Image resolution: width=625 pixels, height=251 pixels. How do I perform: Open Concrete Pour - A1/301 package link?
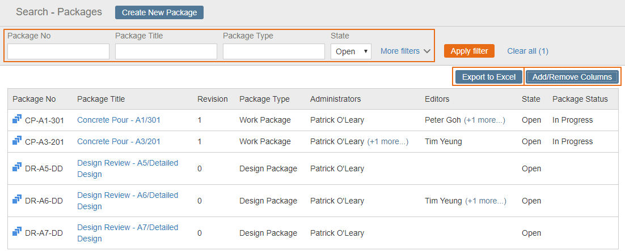pyautogui.click(x=119, y=120)
